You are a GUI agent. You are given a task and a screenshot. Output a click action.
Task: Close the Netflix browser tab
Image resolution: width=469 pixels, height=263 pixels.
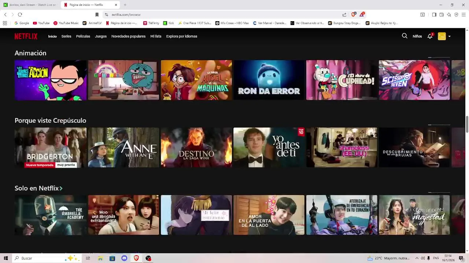point(116,5)
